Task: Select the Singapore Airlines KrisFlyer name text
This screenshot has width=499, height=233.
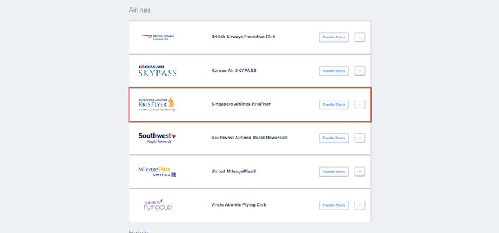Action: coord(241,104)
